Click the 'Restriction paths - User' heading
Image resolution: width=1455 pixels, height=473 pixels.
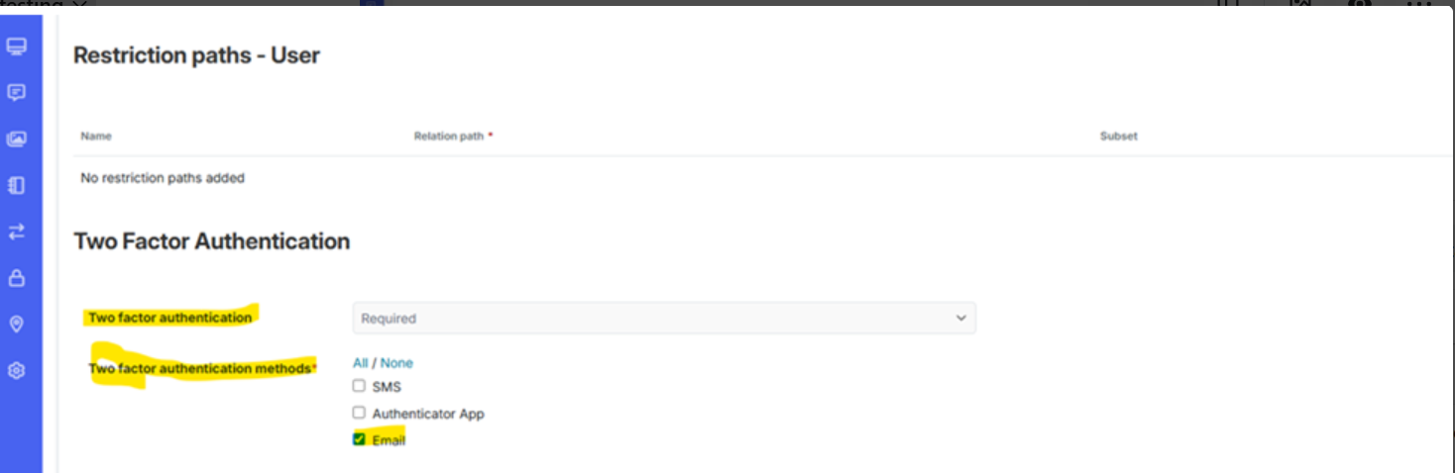point(196,55)
